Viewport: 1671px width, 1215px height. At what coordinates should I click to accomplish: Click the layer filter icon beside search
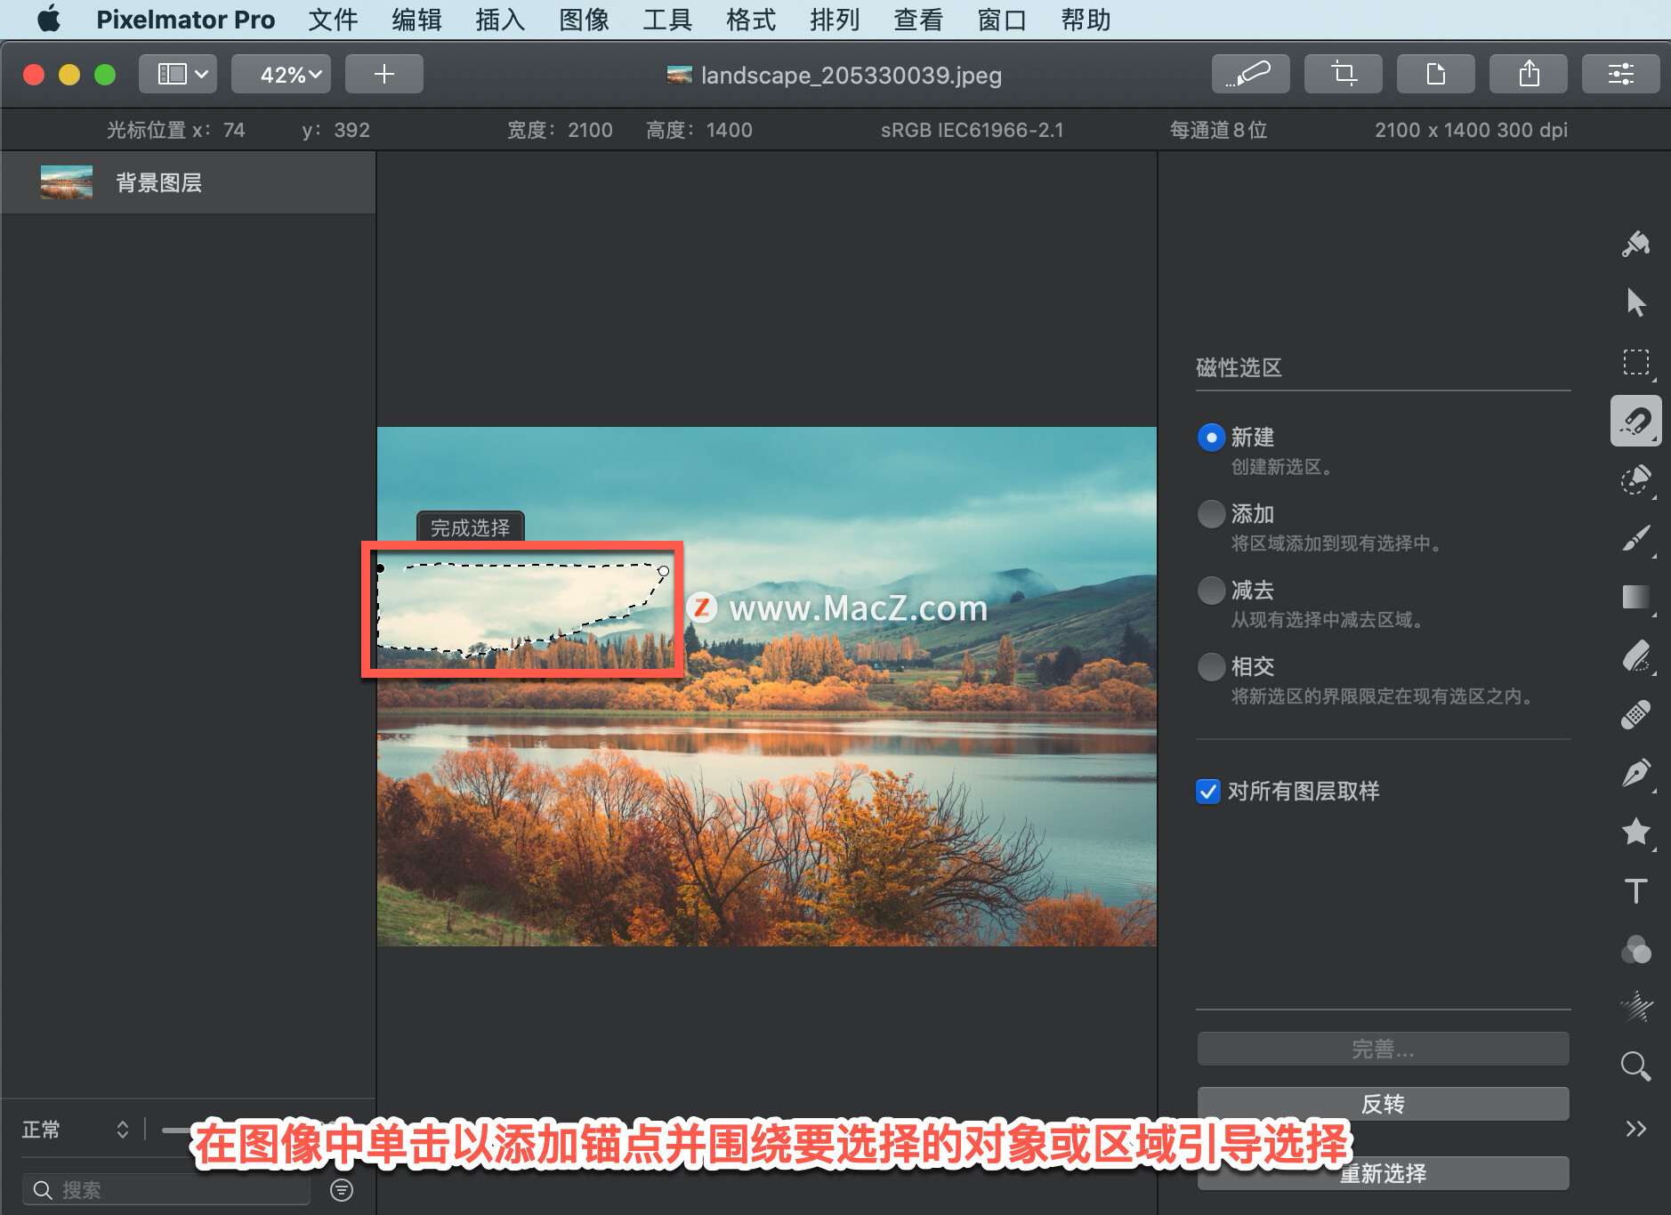[x=342, y=1190]
